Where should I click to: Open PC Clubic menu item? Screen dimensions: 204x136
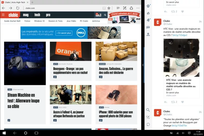[x=84, y=21]
